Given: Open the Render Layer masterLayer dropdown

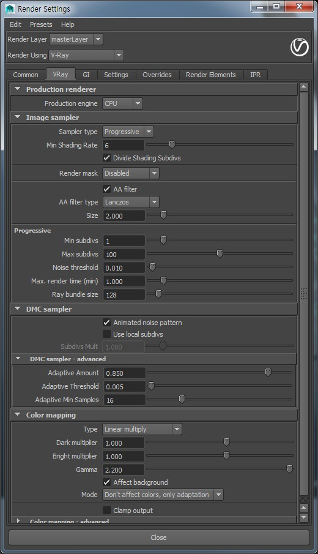Looking at the screenshot, I should point(76,39).
